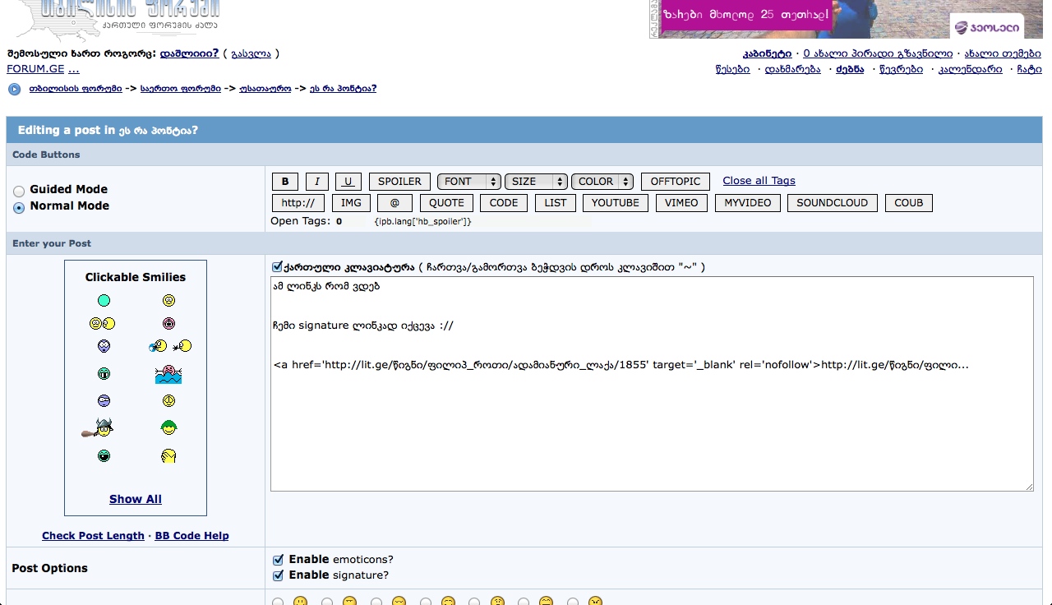Viewport: 1052px width, 605px height.
Task: Click the გასვლა logout link
Action: click(251, 53)
